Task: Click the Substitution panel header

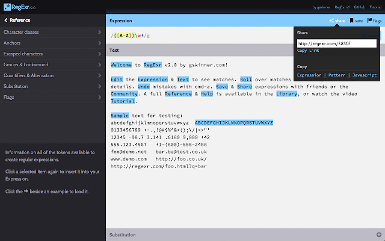Action: point(245,234)
